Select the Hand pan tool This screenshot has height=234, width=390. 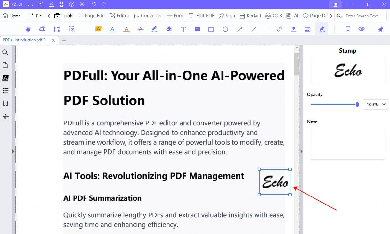(x=28, y=29)
